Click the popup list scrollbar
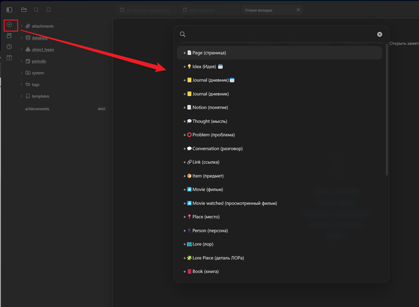Screen dimensions: 419x307 [387, 109]
